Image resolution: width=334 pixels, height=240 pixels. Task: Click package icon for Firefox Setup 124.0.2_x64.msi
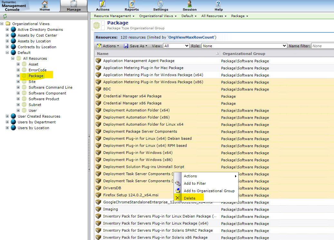point(98,195)
